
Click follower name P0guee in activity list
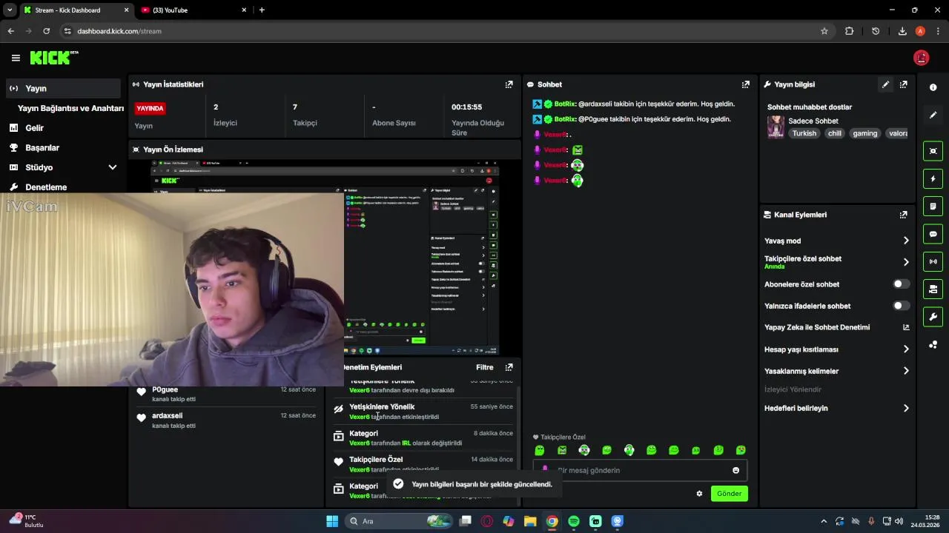[165, 389]
